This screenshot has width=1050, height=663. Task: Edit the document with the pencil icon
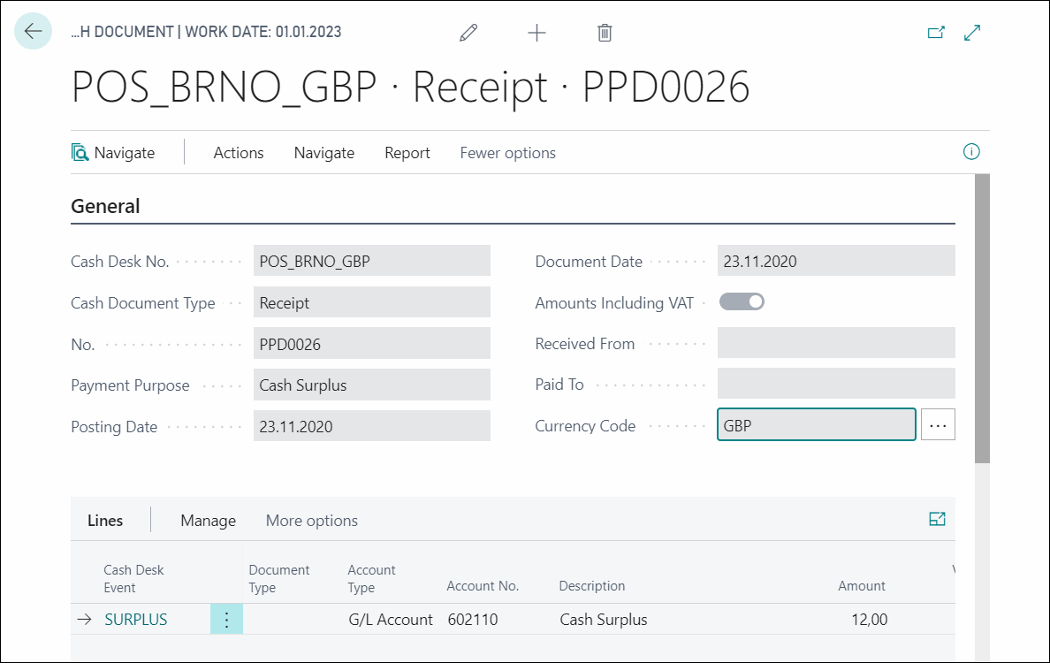[x=468, y=32]
